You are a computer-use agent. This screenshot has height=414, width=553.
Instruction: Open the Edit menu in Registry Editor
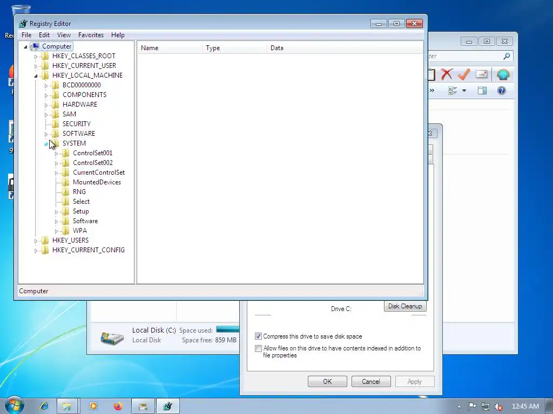pos(44,35)
